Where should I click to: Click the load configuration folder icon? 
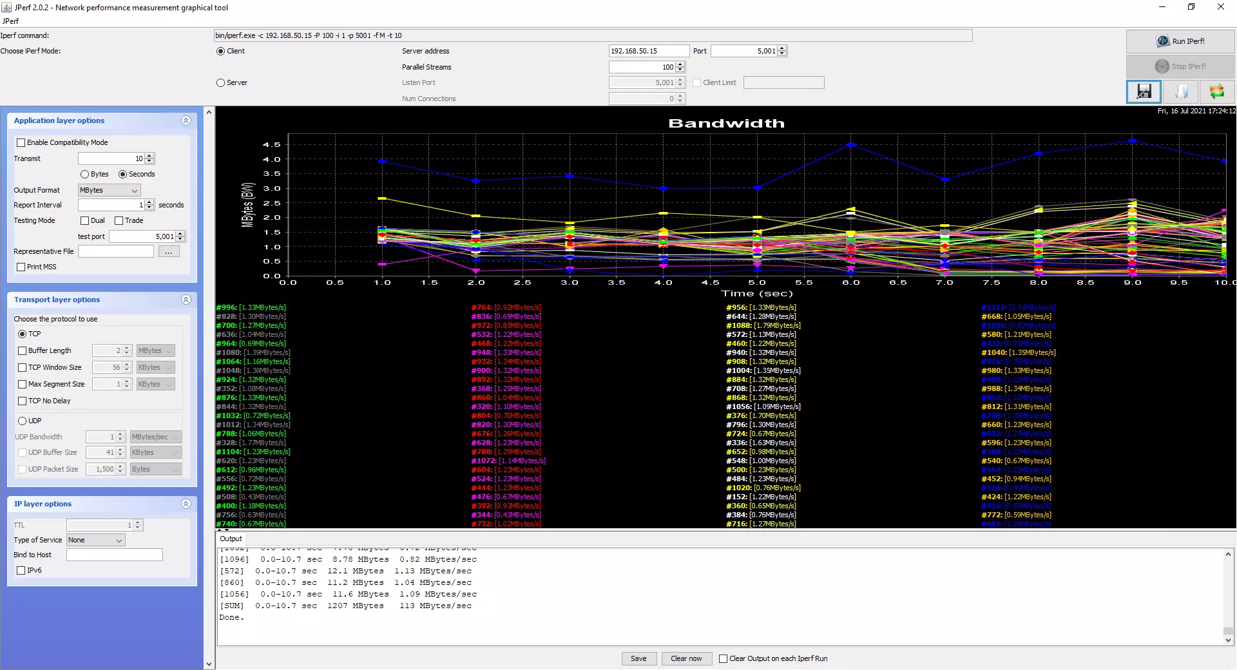point(1181,91)
